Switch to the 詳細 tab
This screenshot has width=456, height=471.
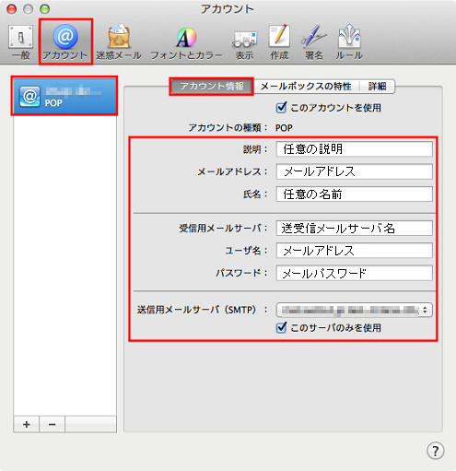point(377,87)
